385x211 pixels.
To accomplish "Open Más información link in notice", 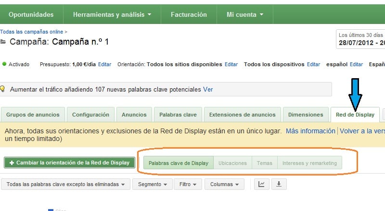I will [x=310, y=131].
